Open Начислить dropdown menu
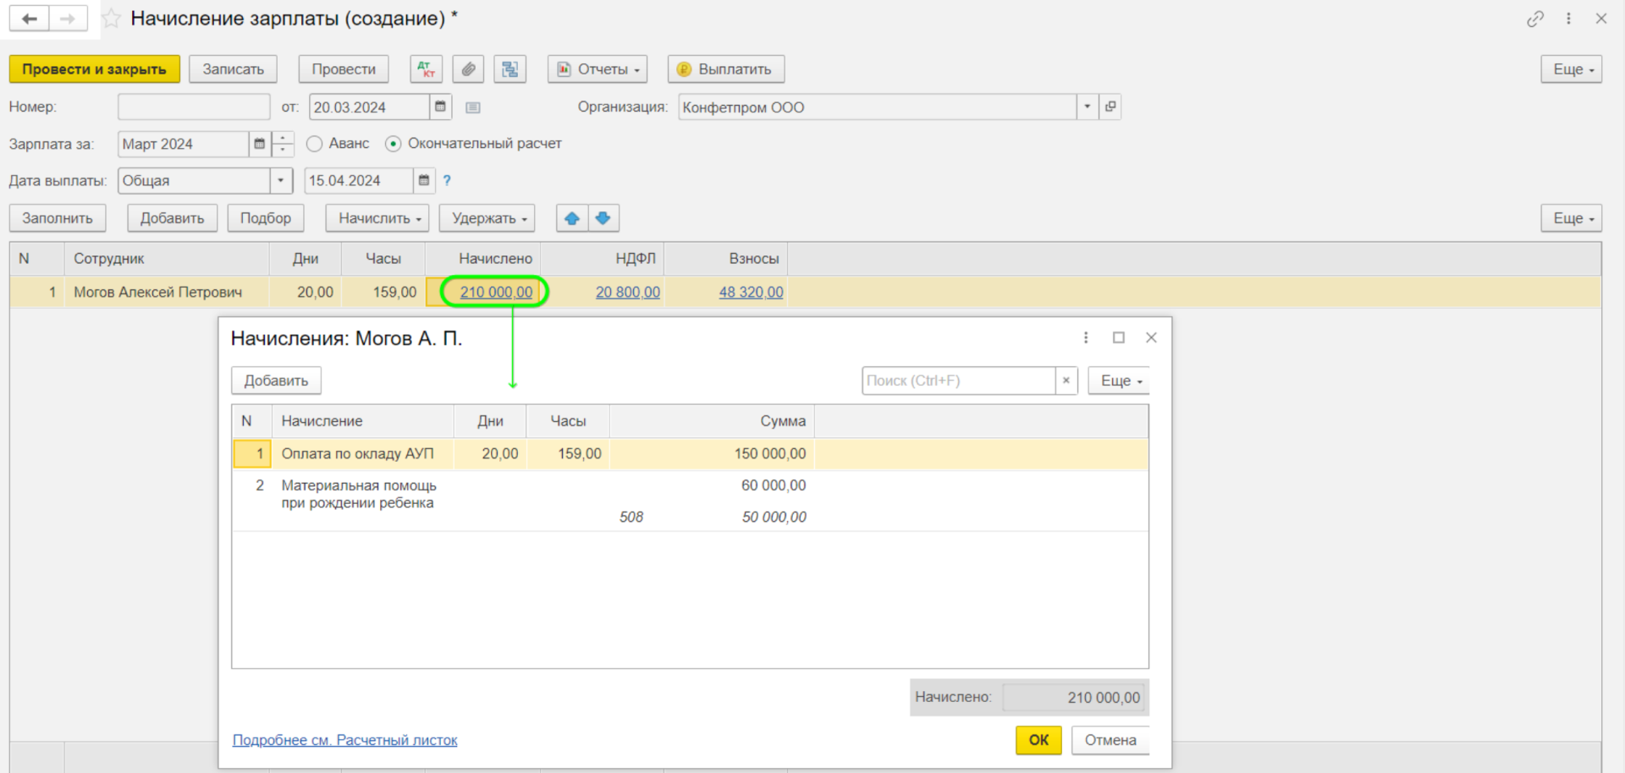This screenshot has width=1625, height=773. pos(377,218)
